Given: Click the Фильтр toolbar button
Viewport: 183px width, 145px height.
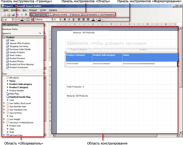Looking at the screenshot, I should 74,15.
